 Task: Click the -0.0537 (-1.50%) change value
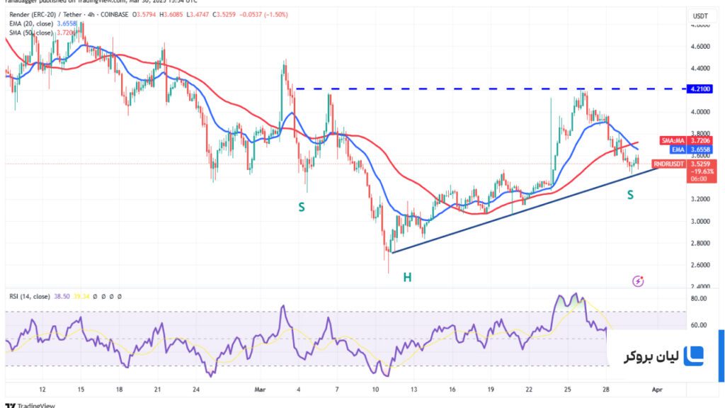click(263, 15)
